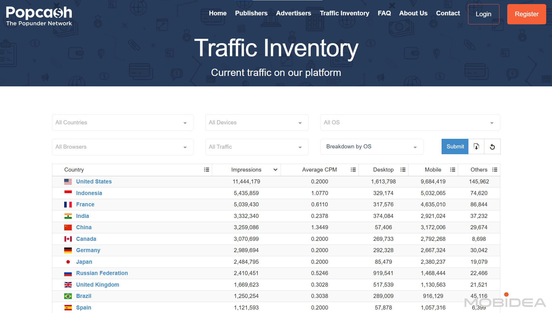Open the Japan country link
This screenshot has width=552, height=313.
(x=84, y=262)
